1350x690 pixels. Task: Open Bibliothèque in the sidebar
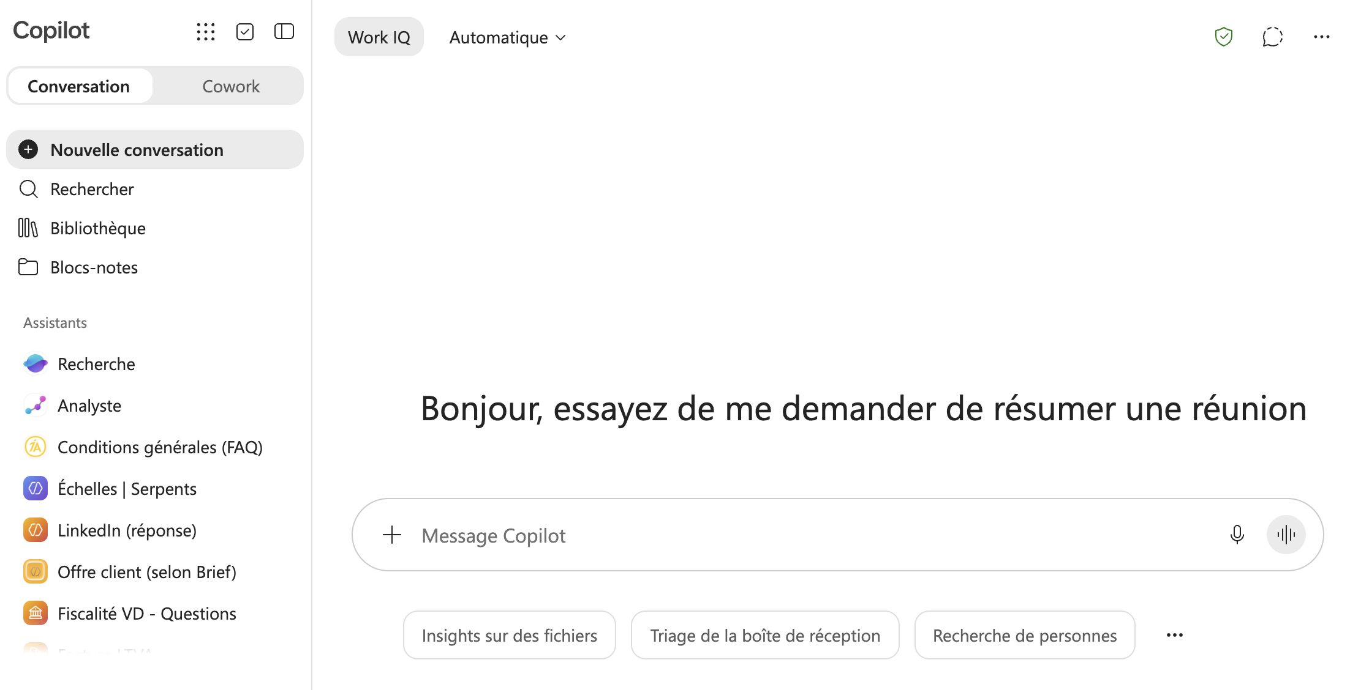(x=155, y=228)
